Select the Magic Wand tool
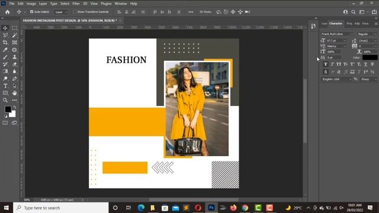Screen dimensions: 379x213 click(14, 35)
